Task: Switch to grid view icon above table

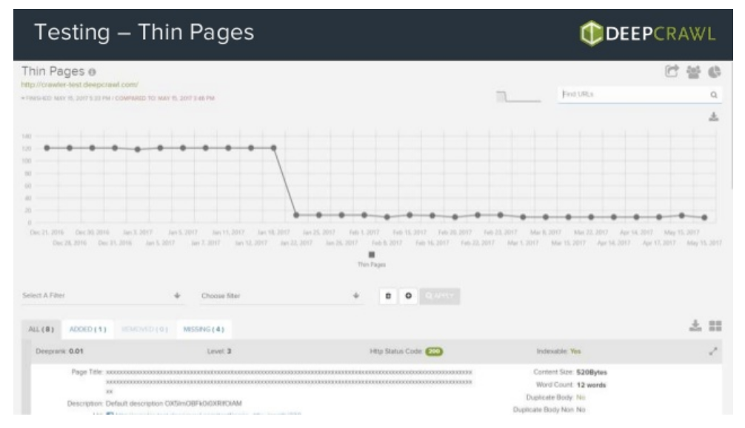Action: 715,325
